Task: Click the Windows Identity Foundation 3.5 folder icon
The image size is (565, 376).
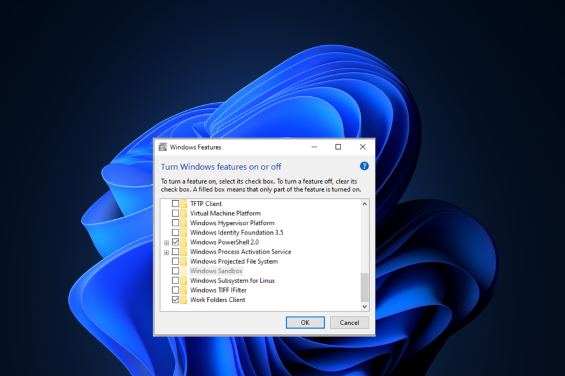Action: pos(184,233)
